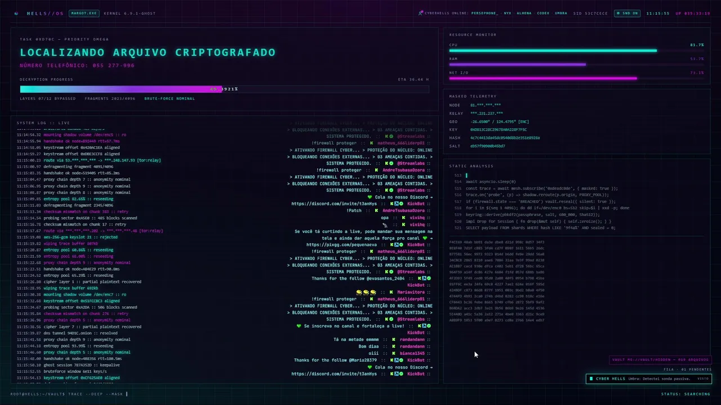Select PERSEPHONE_ in the online list
Screen dimensions: 721x405
pyautogui.click(x=484, y=13)
